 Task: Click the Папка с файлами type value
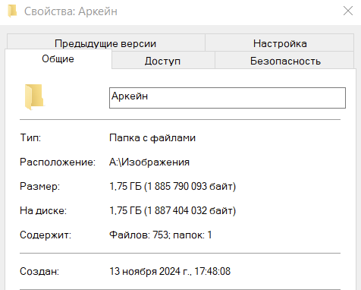tap(152, 138)
